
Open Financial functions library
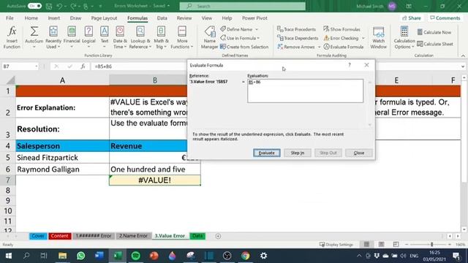point(72,37)
